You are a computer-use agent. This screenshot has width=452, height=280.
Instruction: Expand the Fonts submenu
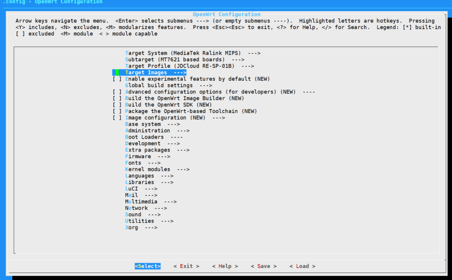(x=143, y=163)
